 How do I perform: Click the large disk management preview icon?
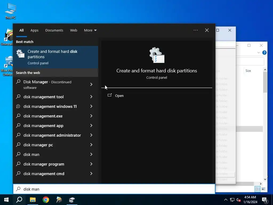click(157, 55)
